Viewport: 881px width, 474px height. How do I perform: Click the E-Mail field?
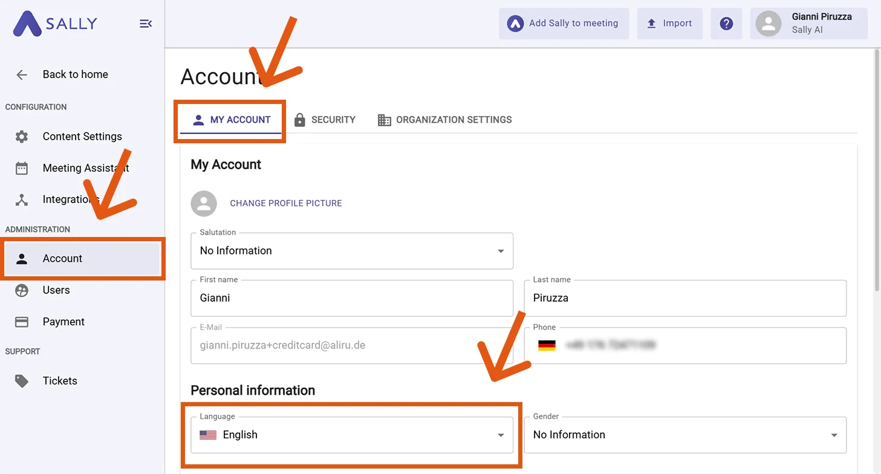coord(352,346)
